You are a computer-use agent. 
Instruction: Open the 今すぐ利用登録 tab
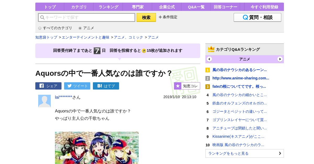[x=264, y=7]
